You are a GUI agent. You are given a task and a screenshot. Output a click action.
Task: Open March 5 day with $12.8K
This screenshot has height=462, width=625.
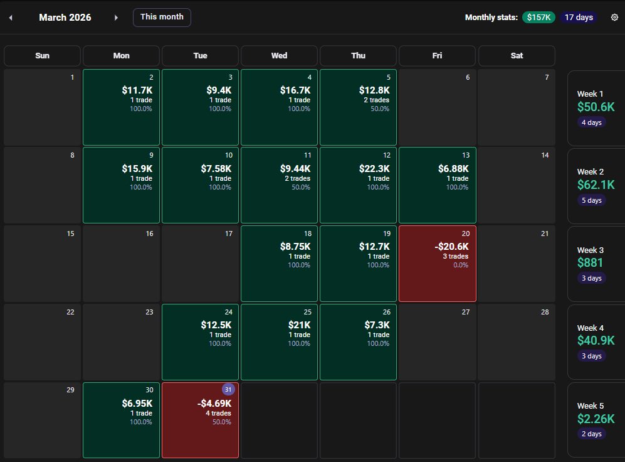(x=358, y=107)
